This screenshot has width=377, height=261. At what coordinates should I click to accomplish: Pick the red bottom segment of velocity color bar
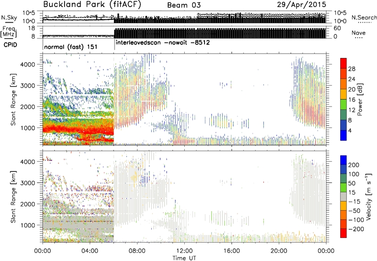[x=344, y=233]
